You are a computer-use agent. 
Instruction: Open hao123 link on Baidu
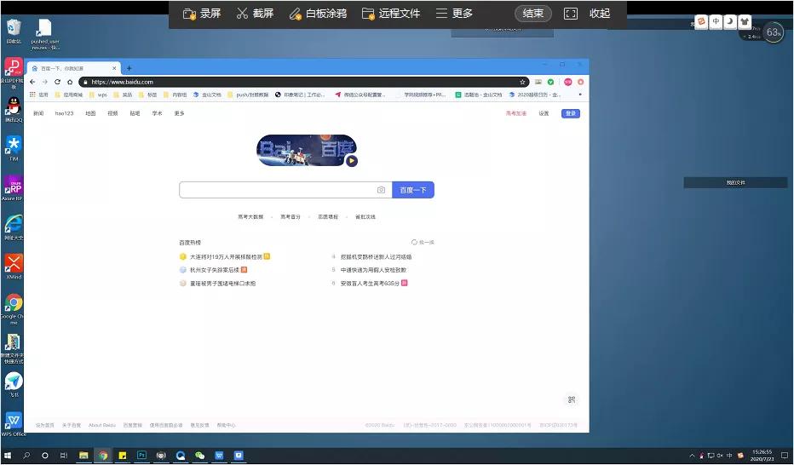coord(64,113)
